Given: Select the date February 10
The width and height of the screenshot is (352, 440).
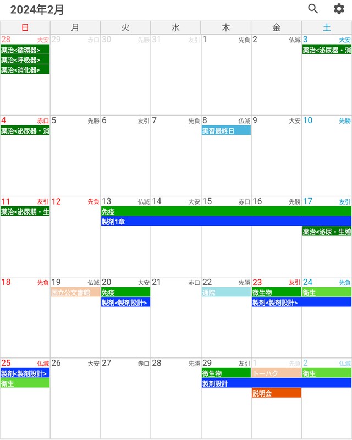Looking at the screenshot, I should [327, 156].
